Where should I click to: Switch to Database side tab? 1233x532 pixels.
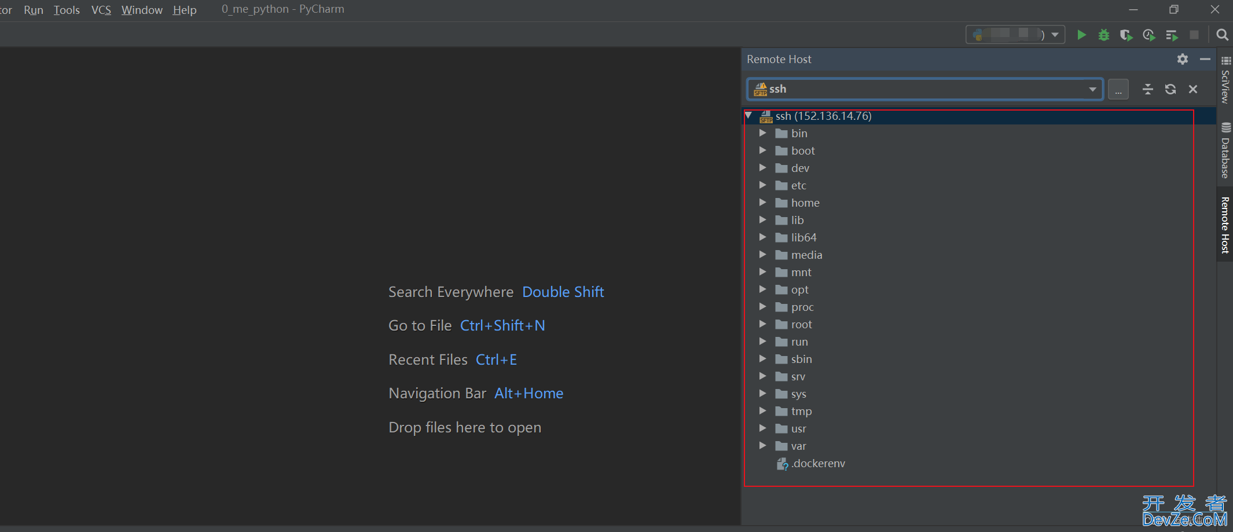point(1225,151)
